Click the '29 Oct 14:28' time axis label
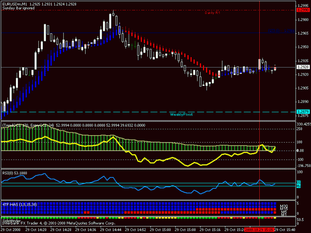Image resolution: width=311 pixels, height=233 pixels. tap(61, 230)
